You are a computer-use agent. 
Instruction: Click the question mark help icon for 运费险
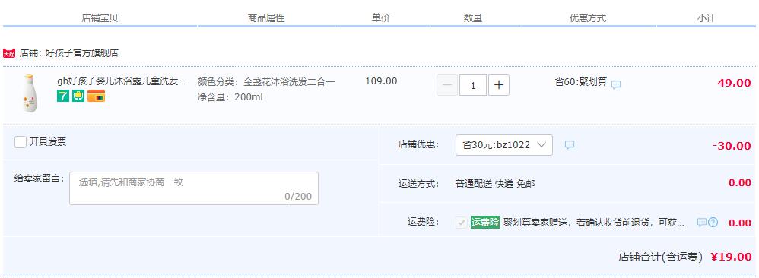pos(713,223)
